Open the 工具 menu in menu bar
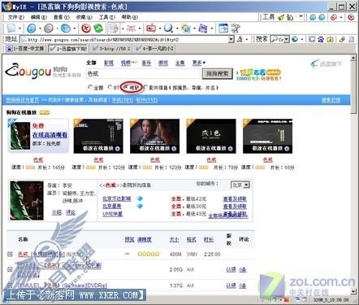 click(x=106, y=17)
